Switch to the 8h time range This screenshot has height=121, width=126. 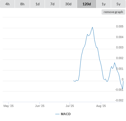pos(22,4)
